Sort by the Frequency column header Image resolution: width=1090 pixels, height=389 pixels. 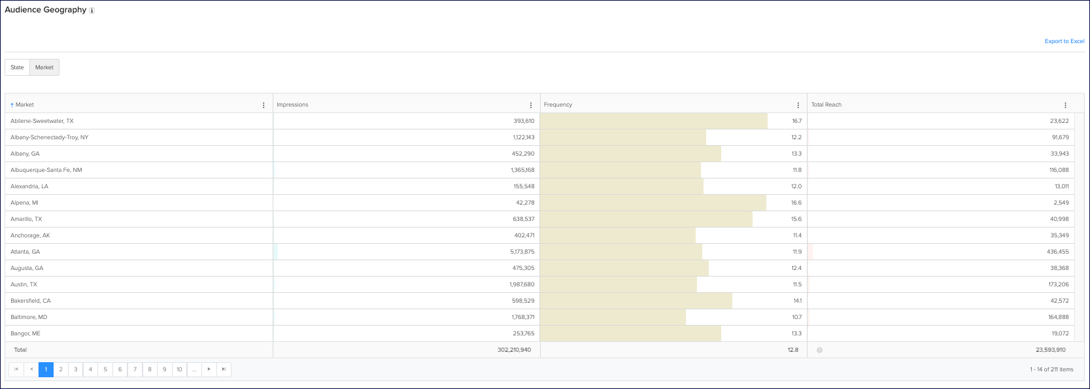point(558,105)
